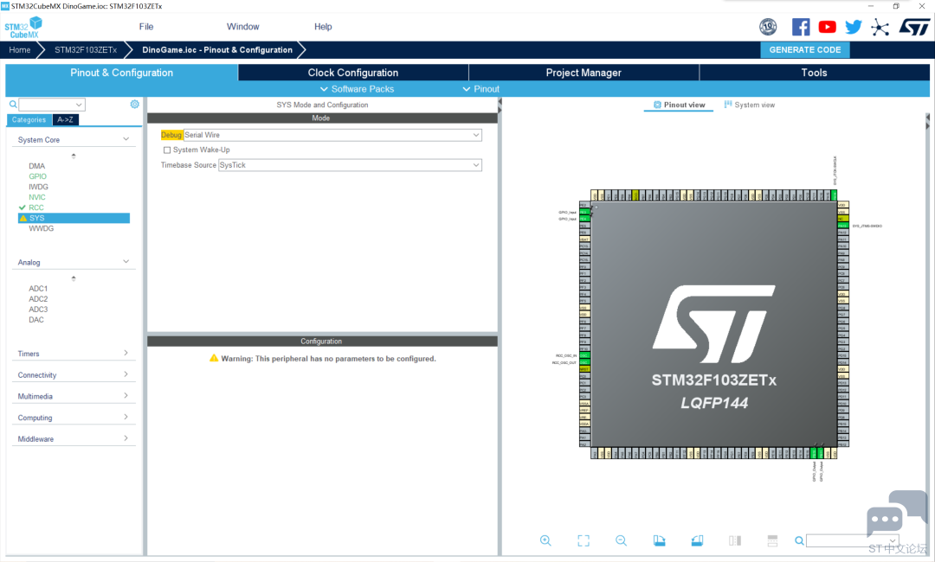Open the Timebase Source dropdown
Image resolution: width=935 pixels, height=562 pixels.
click(350, 165)
